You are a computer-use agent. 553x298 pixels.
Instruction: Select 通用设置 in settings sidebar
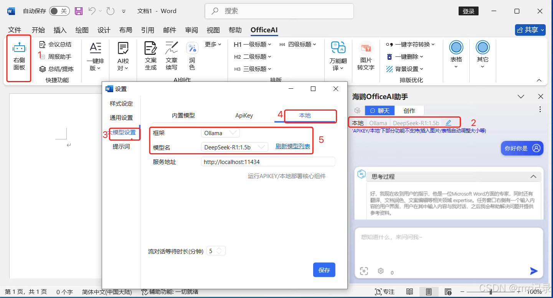(121, 118)
